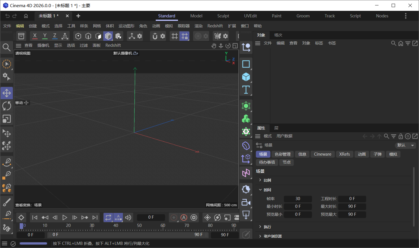Viewport: 419px width, 248px height.
Task: Toggle snap magnet icon
Action: [155, 36]
